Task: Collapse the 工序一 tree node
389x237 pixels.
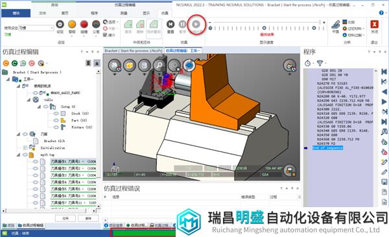Action: tap(8, 79)
